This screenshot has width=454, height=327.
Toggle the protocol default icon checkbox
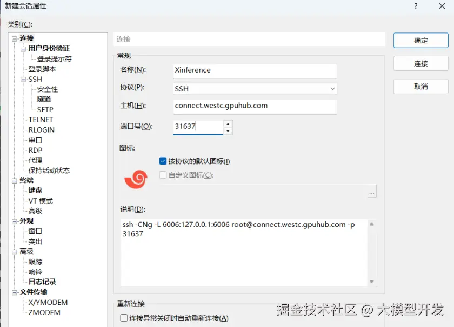163,161
